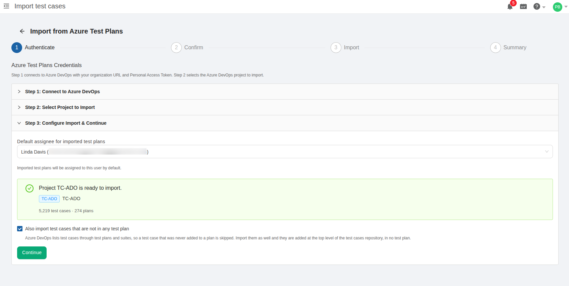
Task: Click Default assignee for imported test plans label
Action: (x=61, y=141)
